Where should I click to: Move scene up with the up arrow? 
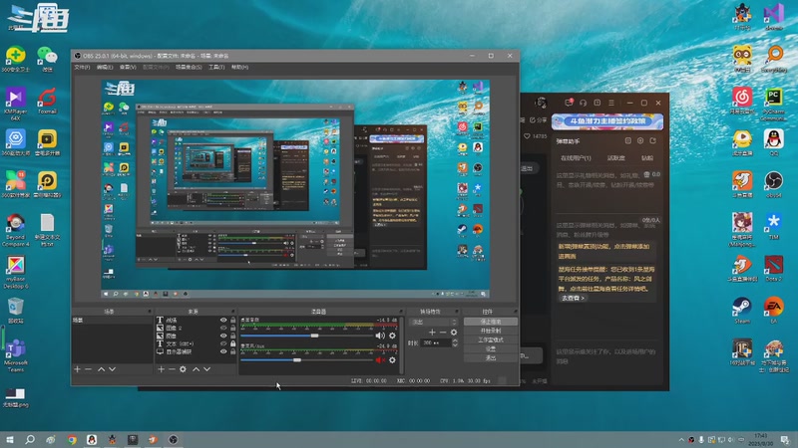(x=102, y=369)
